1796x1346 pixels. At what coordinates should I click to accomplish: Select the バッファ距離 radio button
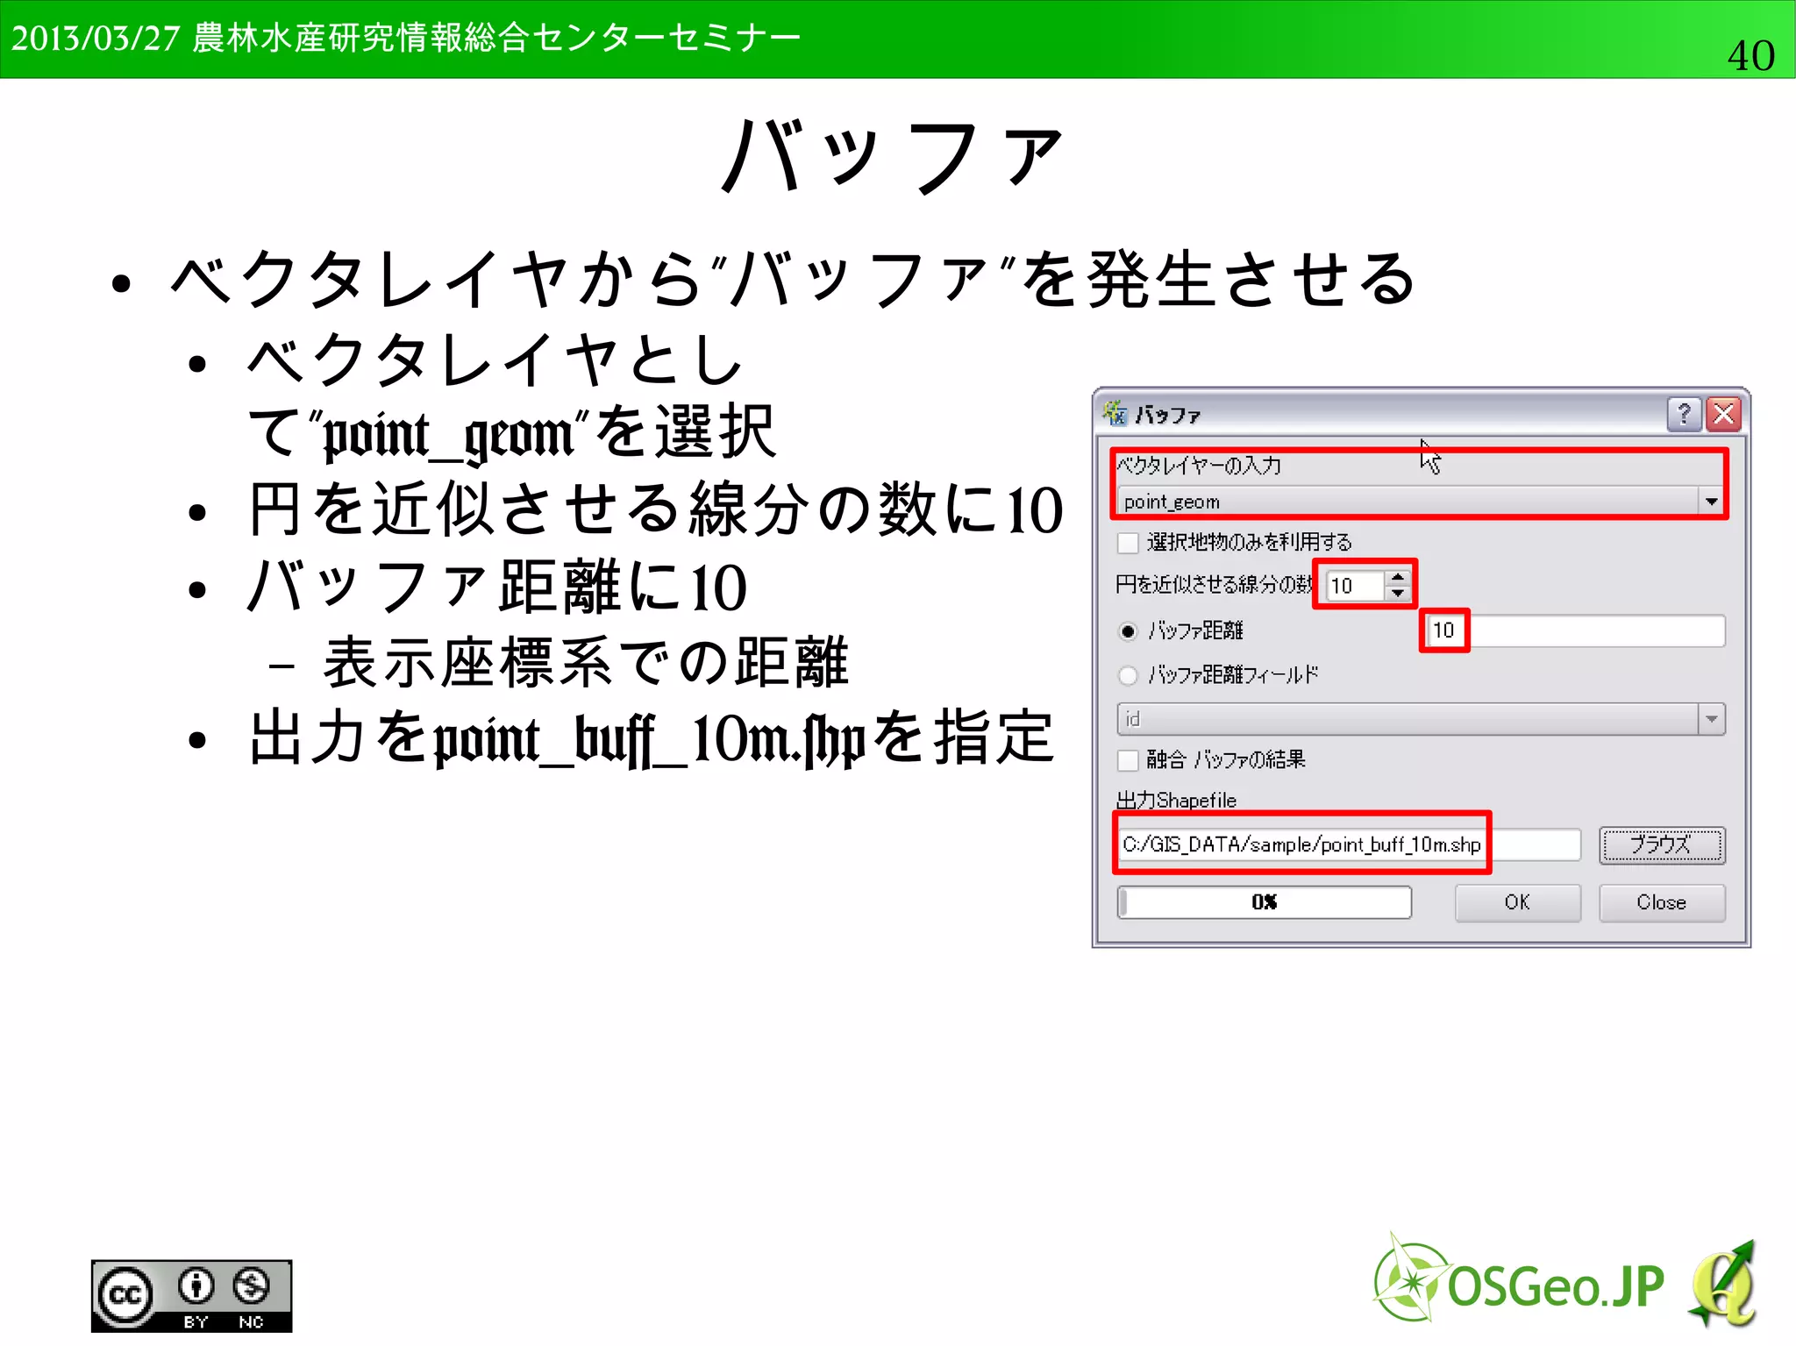point(1128,631)
